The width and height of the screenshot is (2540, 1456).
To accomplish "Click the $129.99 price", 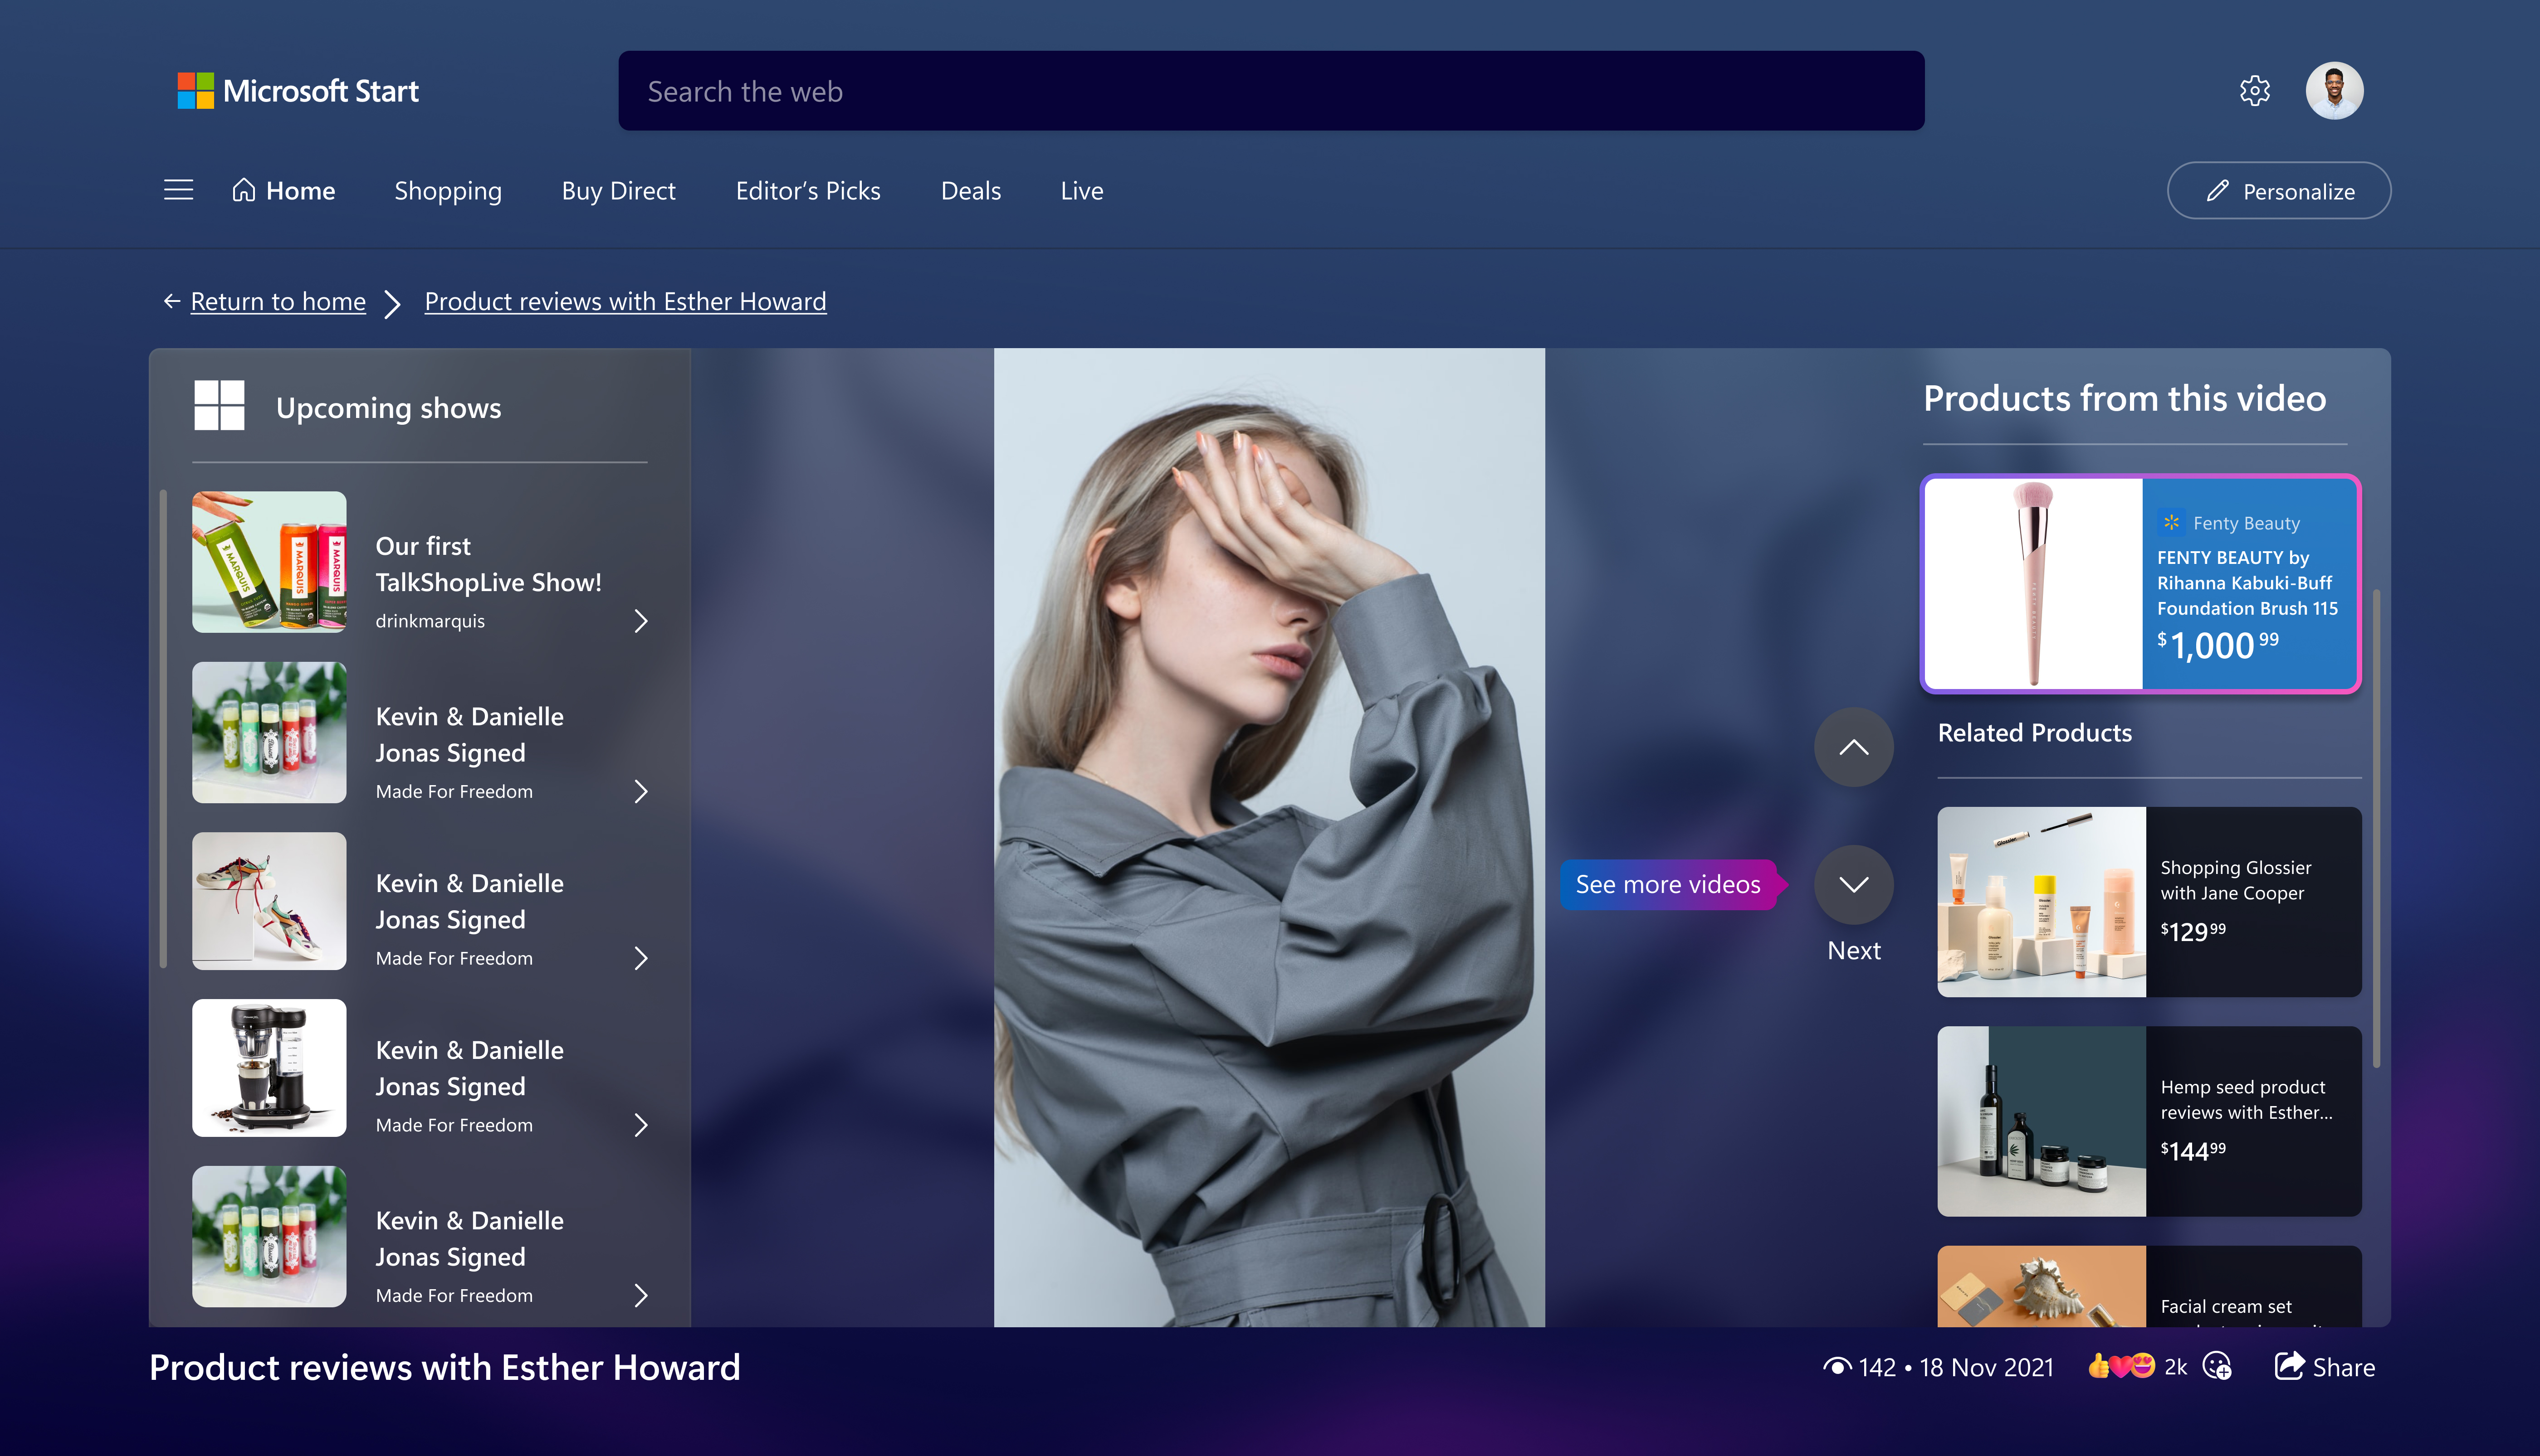I will tap(2193, 931).
